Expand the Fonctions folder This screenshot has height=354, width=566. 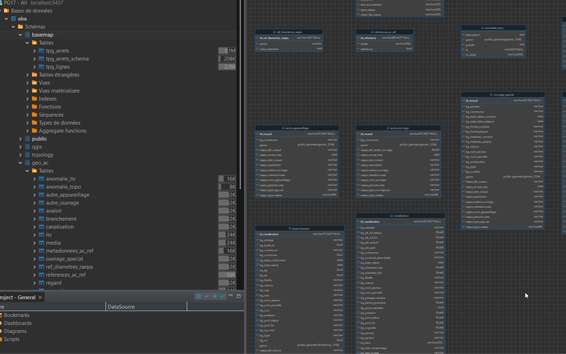point(27,107)
